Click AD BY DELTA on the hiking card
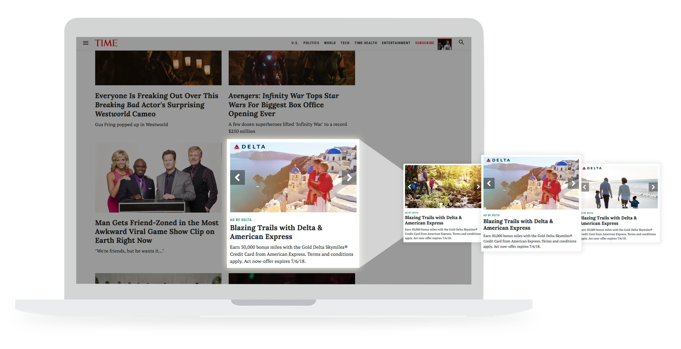The width and height of the screenshot is (681, 349). coord(411,213)
